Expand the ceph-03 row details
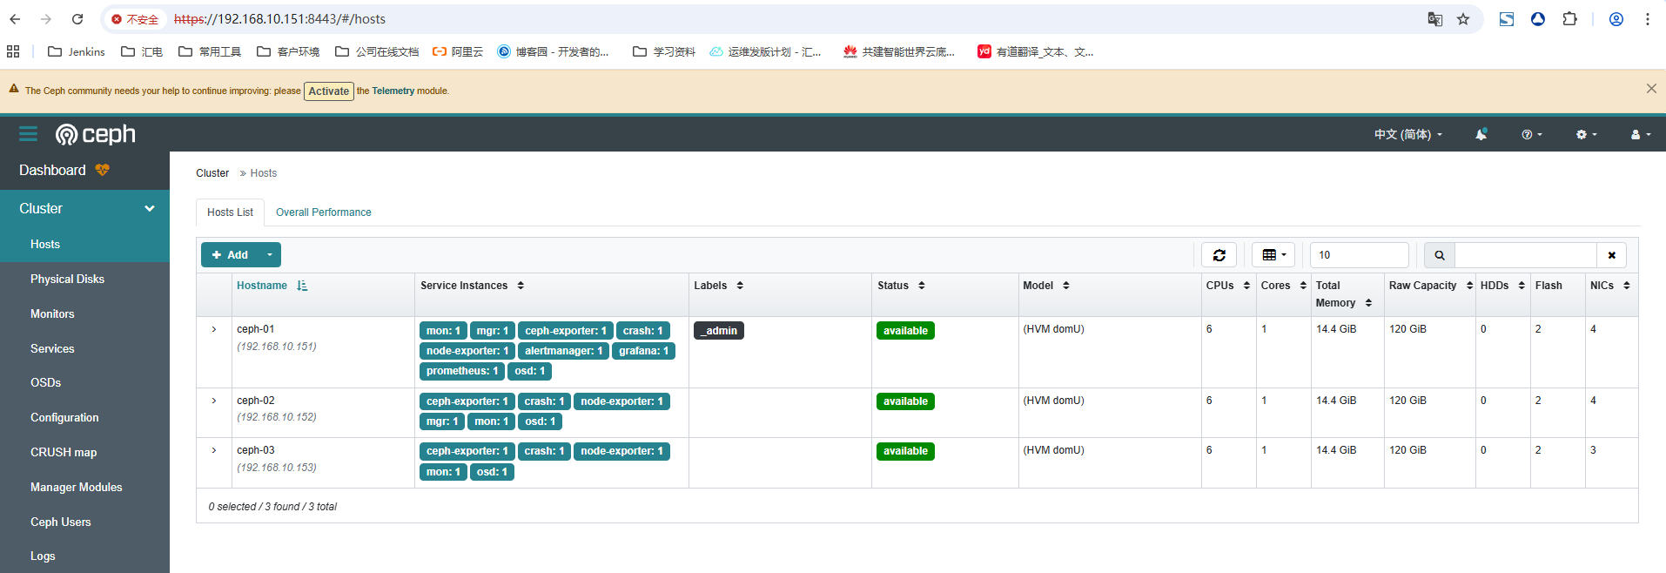 tap(214, 450)
